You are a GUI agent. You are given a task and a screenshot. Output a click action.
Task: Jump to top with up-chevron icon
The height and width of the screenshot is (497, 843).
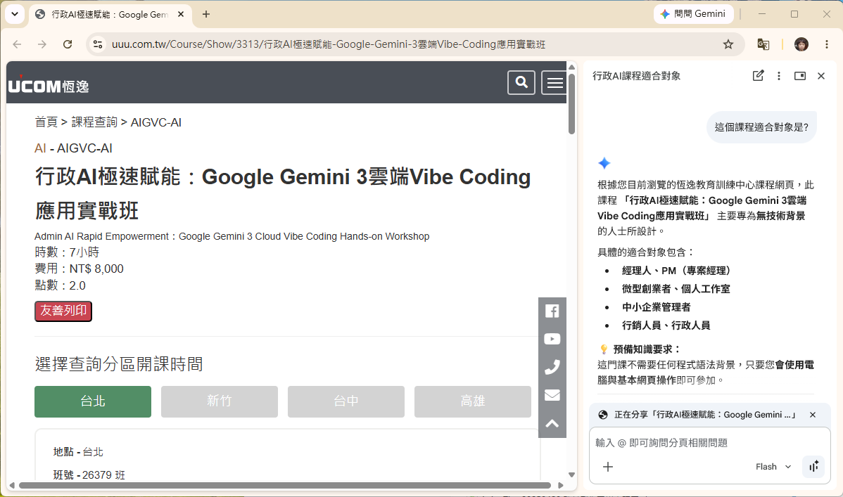(552, 423)
